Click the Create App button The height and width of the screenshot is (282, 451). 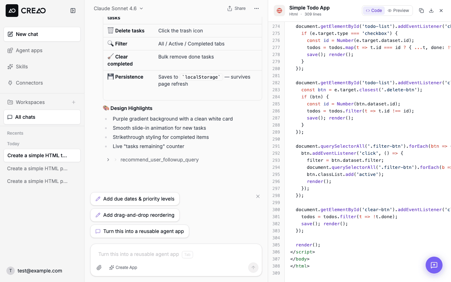coord(123,268)
